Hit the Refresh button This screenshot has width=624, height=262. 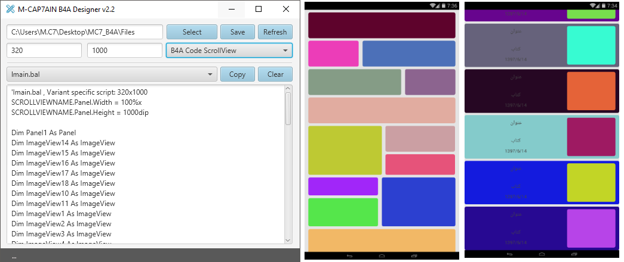pos(275,32)
